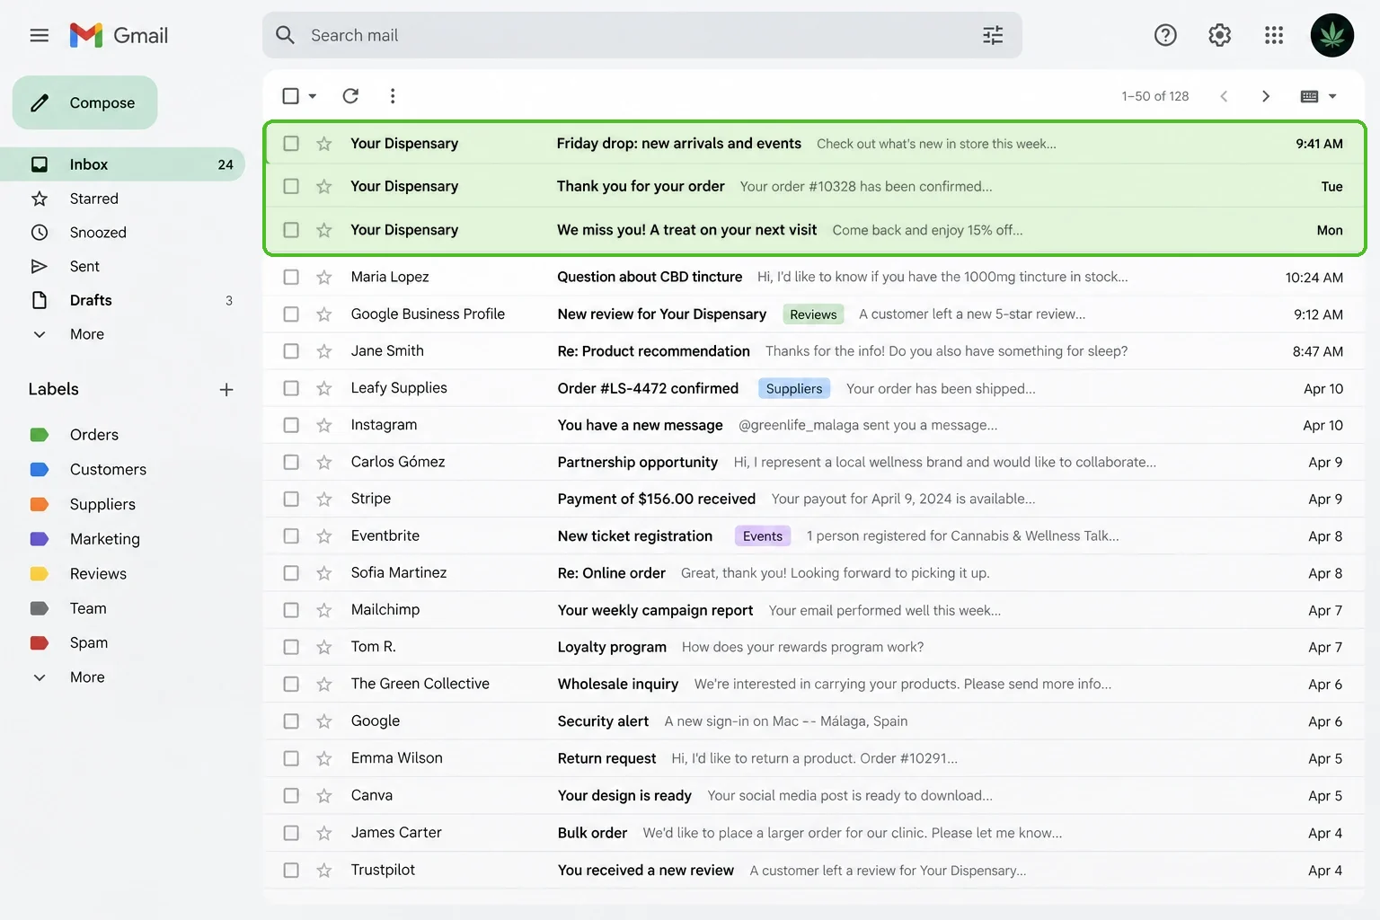Open the select-all dropdown arrow
This screenshot has width=1380, height=920.
click(313, 96)
